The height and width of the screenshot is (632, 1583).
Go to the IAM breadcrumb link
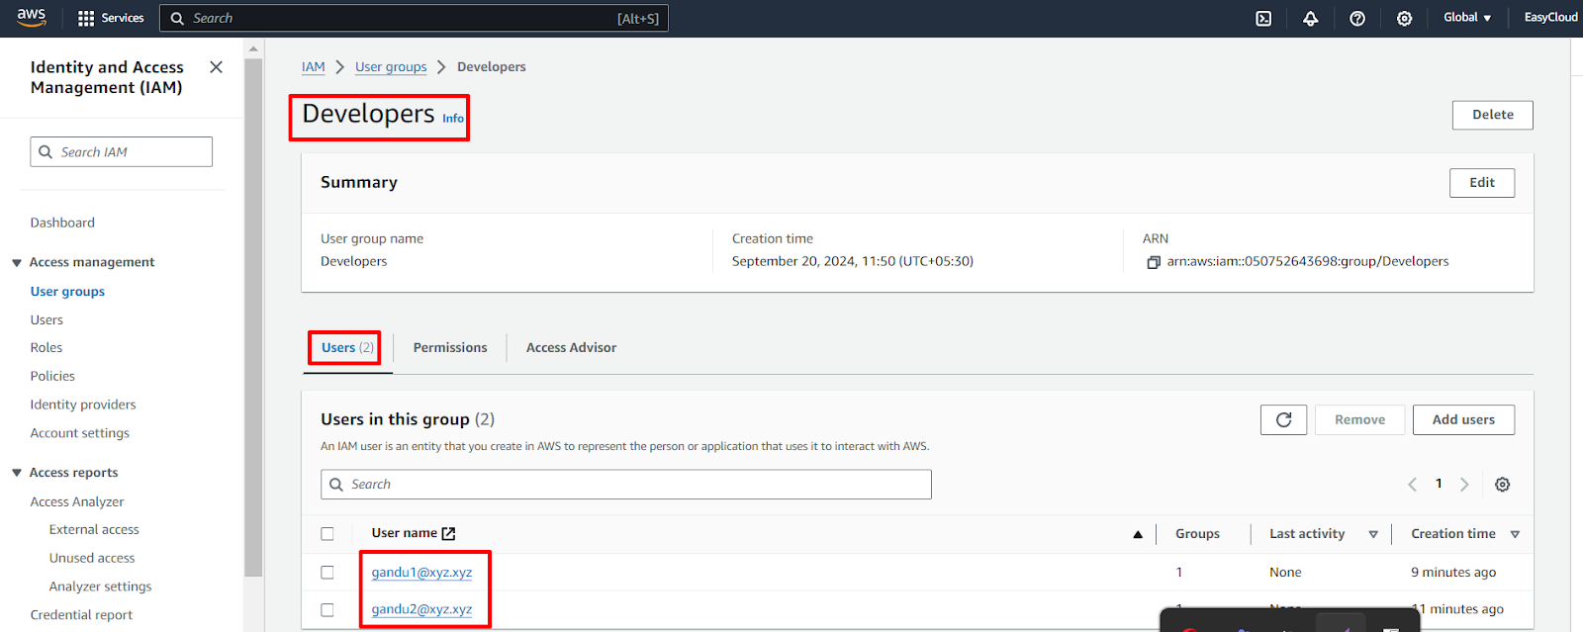tap(313, 67)
